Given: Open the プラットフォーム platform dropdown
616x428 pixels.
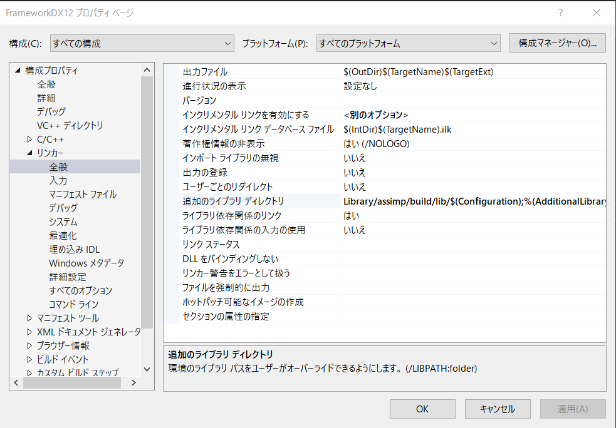Looking at the screenshot, I should 408,43.
